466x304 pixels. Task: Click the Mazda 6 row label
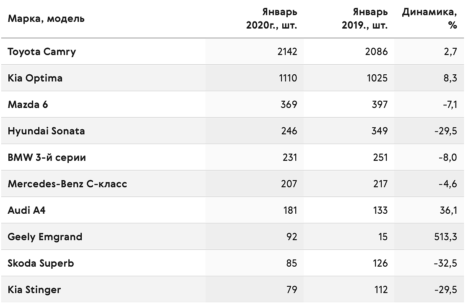28,105
